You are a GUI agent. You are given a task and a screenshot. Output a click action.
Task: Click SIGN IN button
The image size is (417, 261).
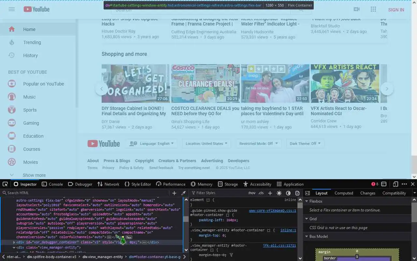396,10
